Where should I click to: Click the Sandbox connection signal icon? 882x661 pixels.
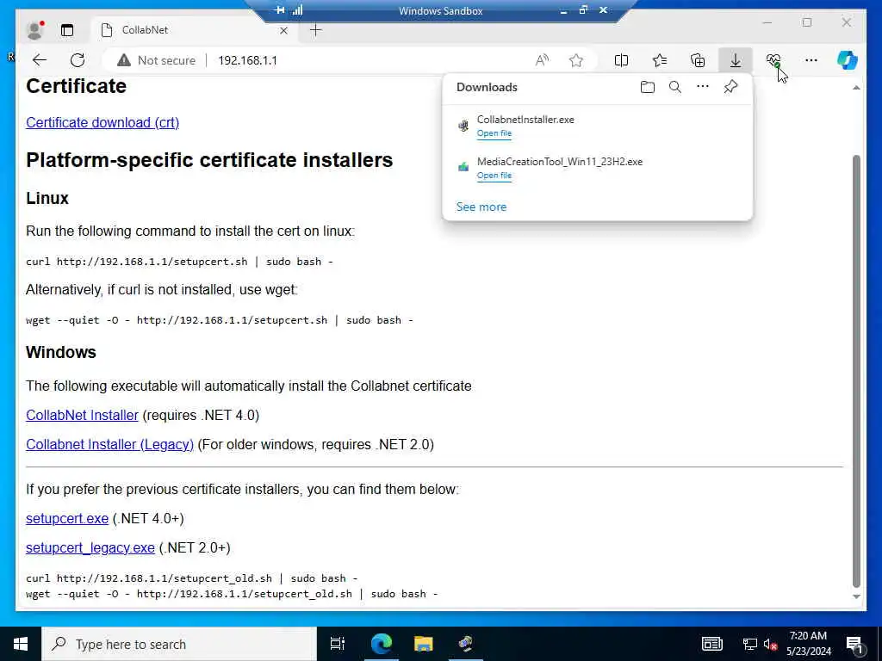tap(297, 10)
